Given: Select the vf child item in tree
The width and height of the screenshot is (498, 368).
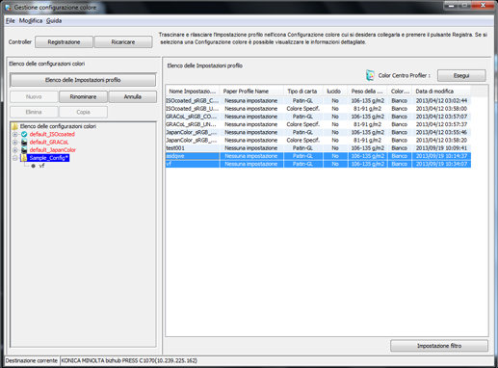Looking at the screenshot, I should click(x=41, y=166).
